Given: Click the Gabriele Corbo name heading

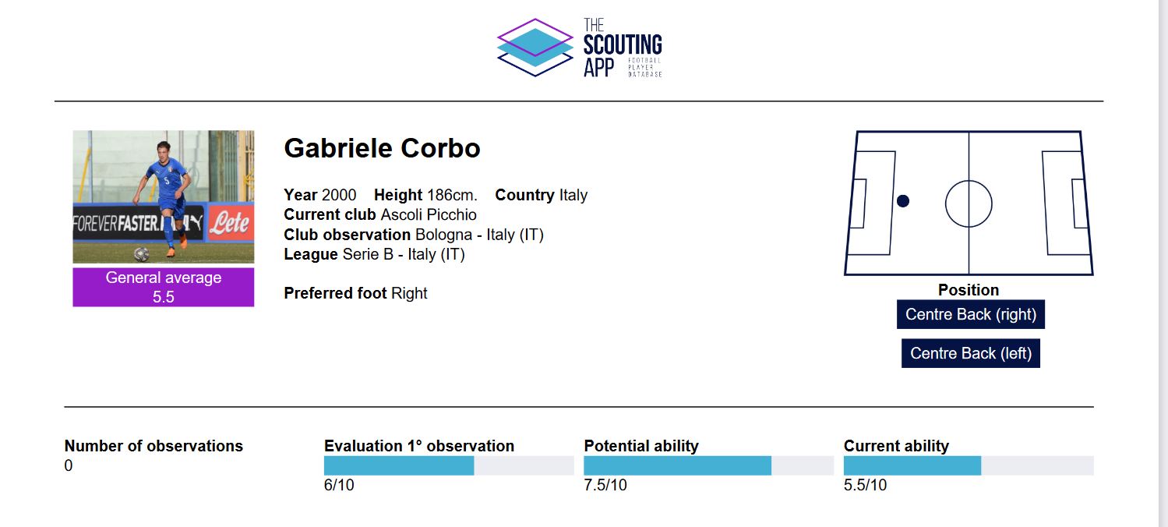Looking at the screenshot, I should tap(383, 148).
